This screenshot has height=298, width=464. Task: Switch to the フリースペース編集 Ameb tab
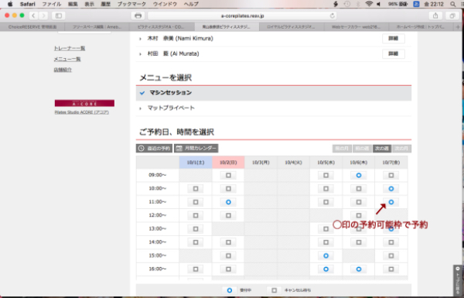(x=97, y=27)
